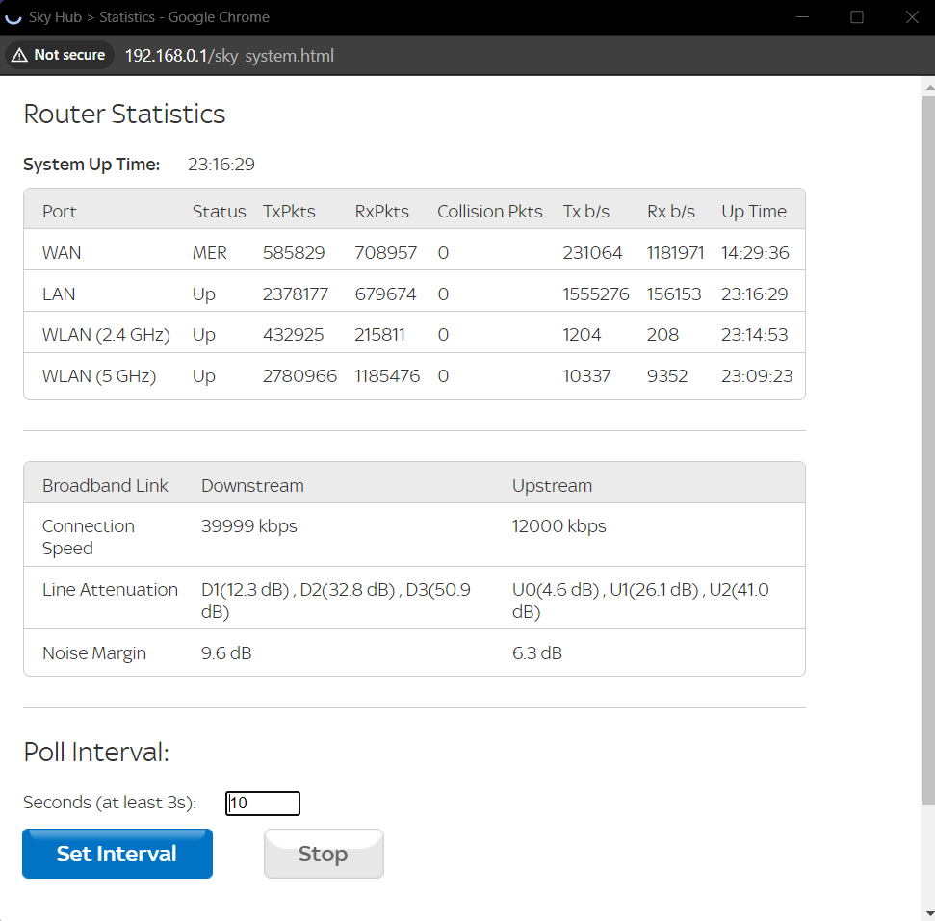This screenshot has height=921, width=935.
Task: Click the MER status cell
Action: (x=209, y=253)
